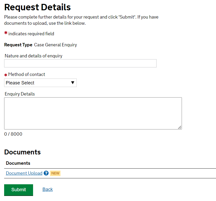Click the 'Nature and details of enquiry' label
Screen dimensions: 216x201
[x=34, y=56]
